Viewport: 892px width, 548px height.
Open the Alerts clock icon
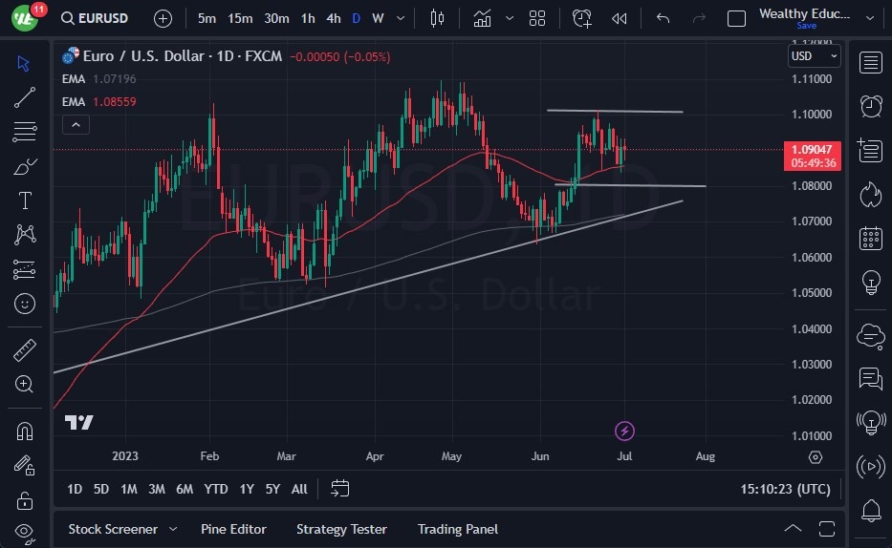pos(870,106)
